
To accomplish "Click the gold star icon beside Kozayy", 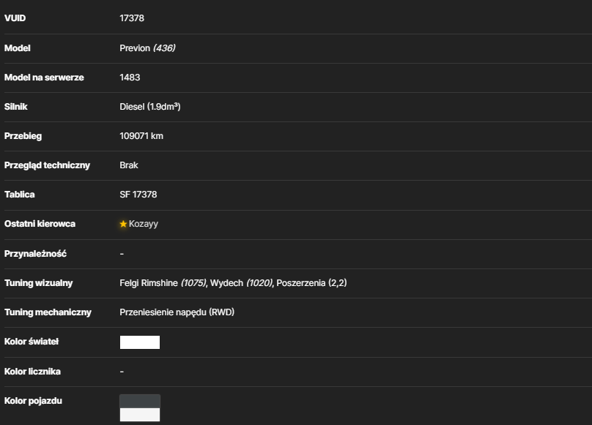I will 123,224.
